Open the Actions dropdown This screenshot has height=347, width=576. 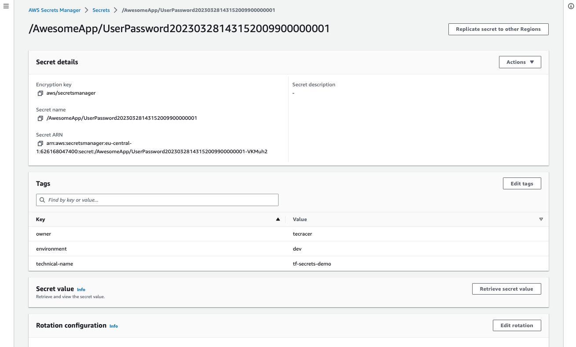coord(520,62)
